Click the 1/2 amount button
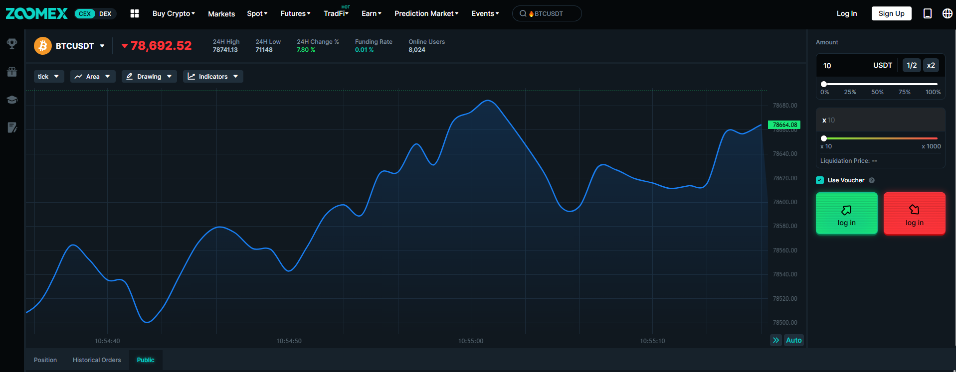The height and width of the screenshot is (372, 956). pos(912,65)
